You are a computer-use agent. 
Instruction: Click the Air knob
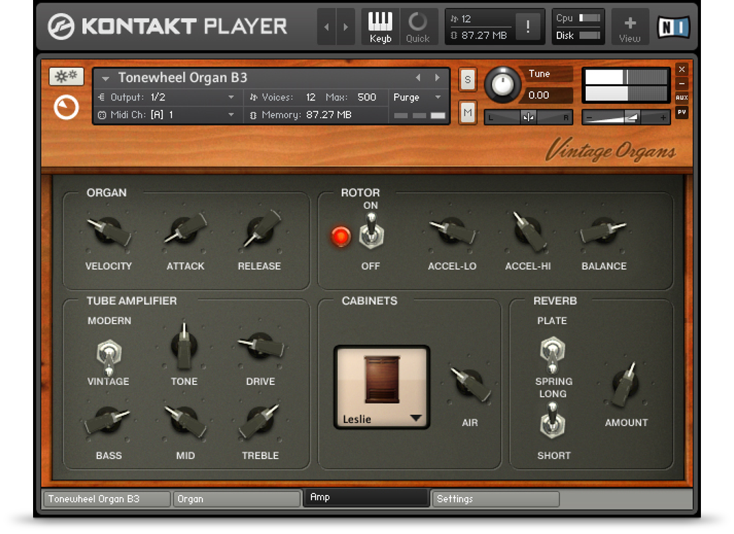click(x=470, y=384)
